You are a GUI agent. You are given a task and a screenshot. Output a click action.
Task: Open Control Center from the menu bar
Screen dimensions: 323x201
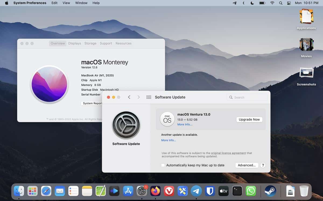[x=289, y=3]
